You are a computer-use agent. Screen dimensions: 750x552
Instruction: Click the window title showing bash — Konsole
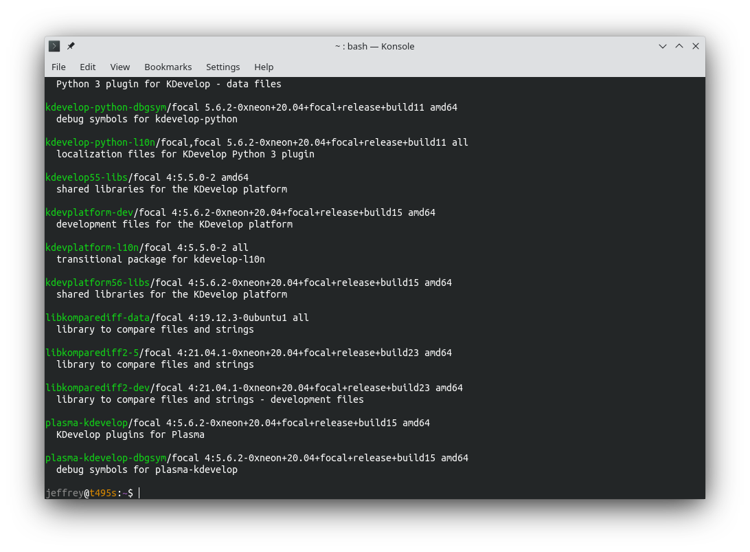[374, 46]
